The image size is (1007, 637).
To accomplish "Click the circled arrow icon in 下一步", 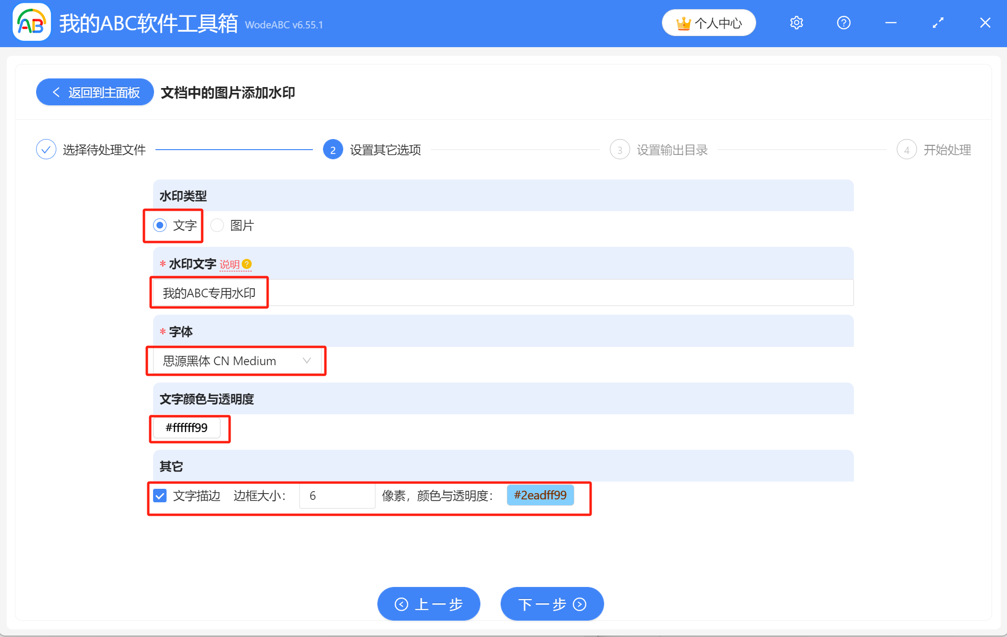I will [x=579, y=604].
